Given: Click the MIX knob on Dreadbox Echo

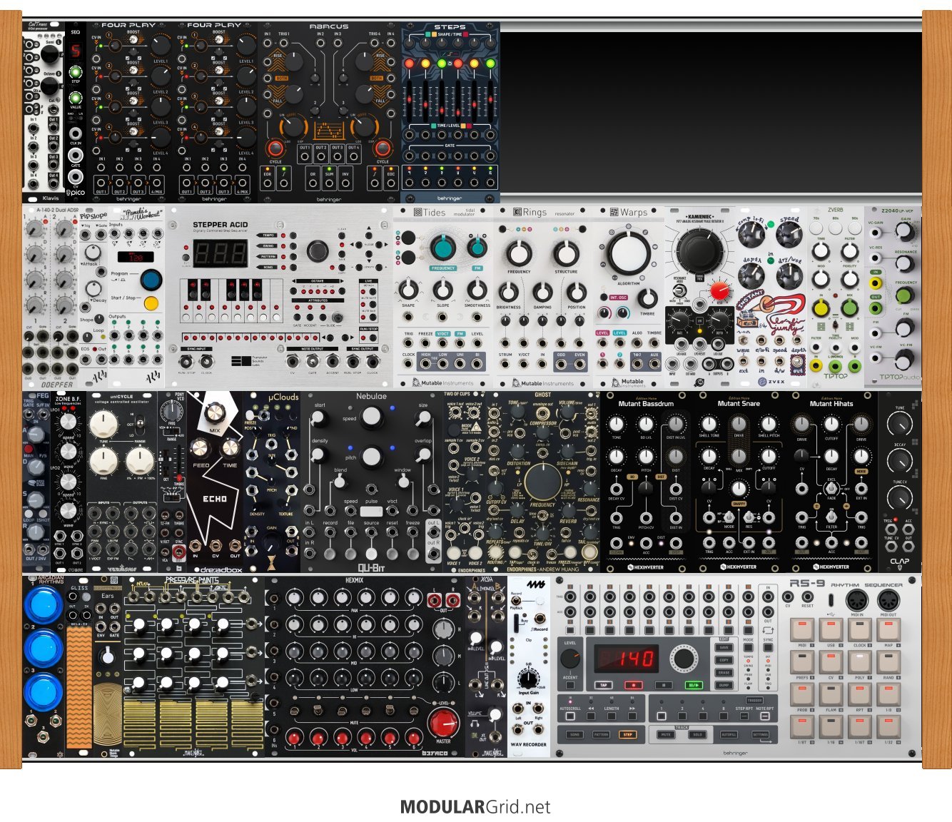Looking at the screenshot, I should pyautogui.click(x=215, y=412).
